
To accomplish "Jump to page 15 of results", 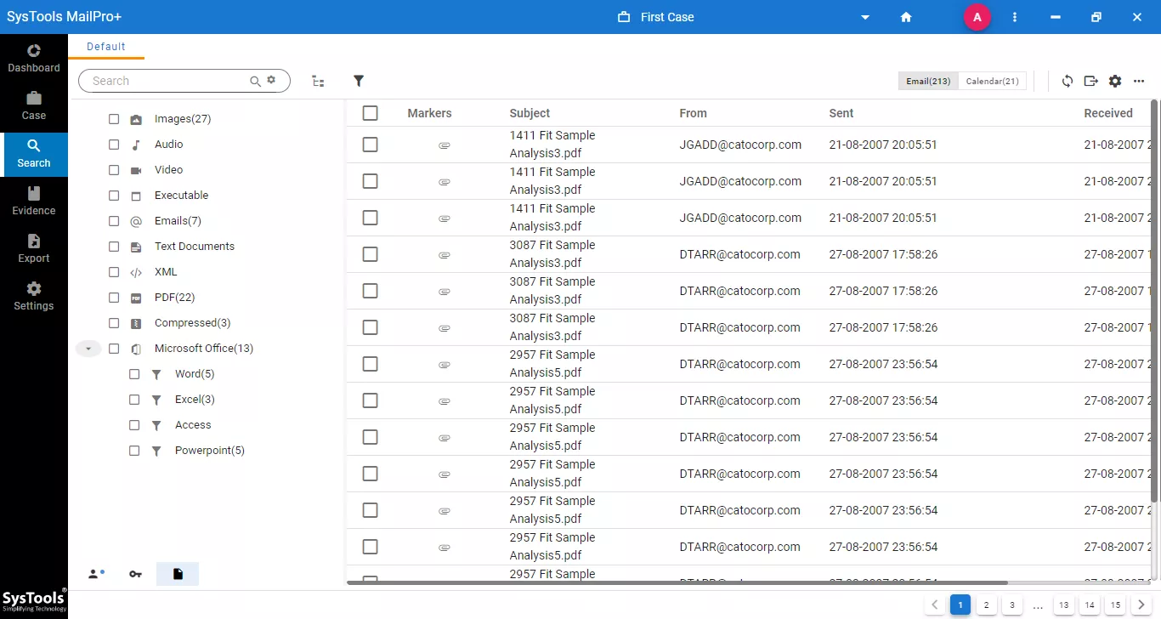I will (x=1115, y=605).
